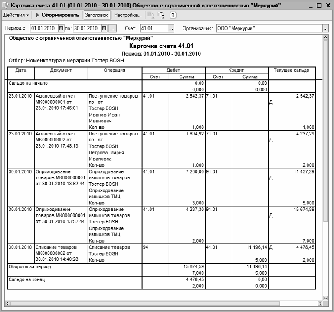
Task: Click the Сформировать button
Action: tap(57, 15)
